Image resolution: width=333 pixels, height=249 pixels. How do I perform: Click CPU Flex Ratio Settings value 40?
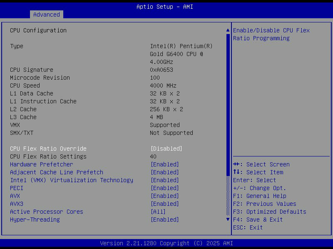coord(153,156)
